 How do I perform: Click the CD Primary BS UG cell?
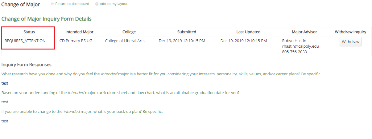coord(76,41)
